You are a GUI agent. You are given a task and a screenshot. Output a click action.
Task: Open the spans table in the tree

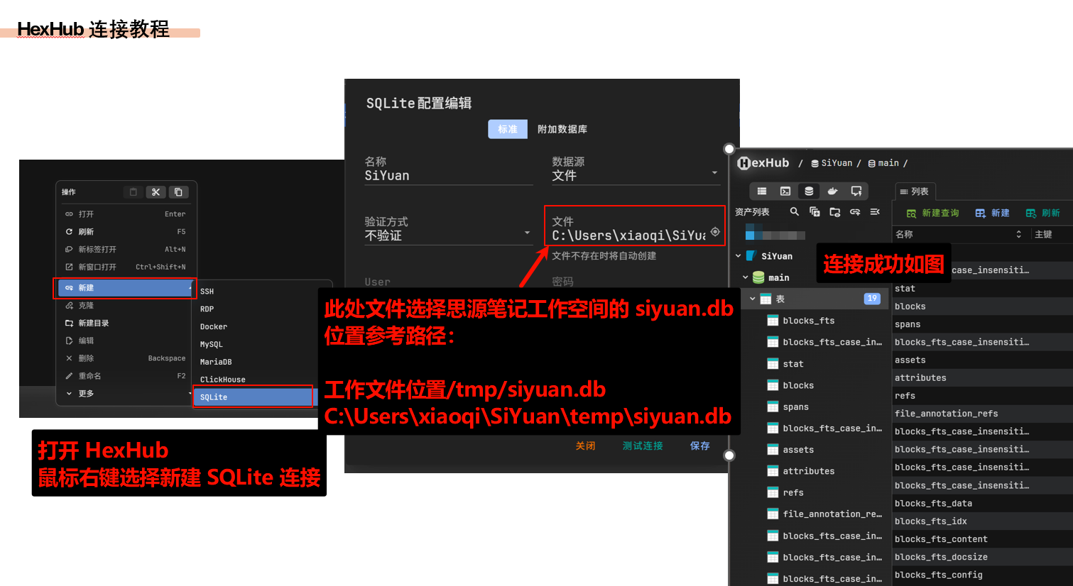pyautogui.click(x=795, y=407)
